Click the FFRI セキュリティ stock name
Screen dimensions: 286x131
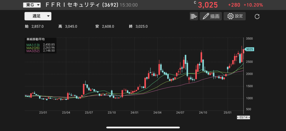pyautogui.click(x=73, y=5)
